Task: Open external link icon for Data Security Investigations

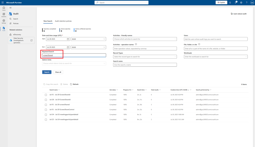Action: click(x=31, y=40)
